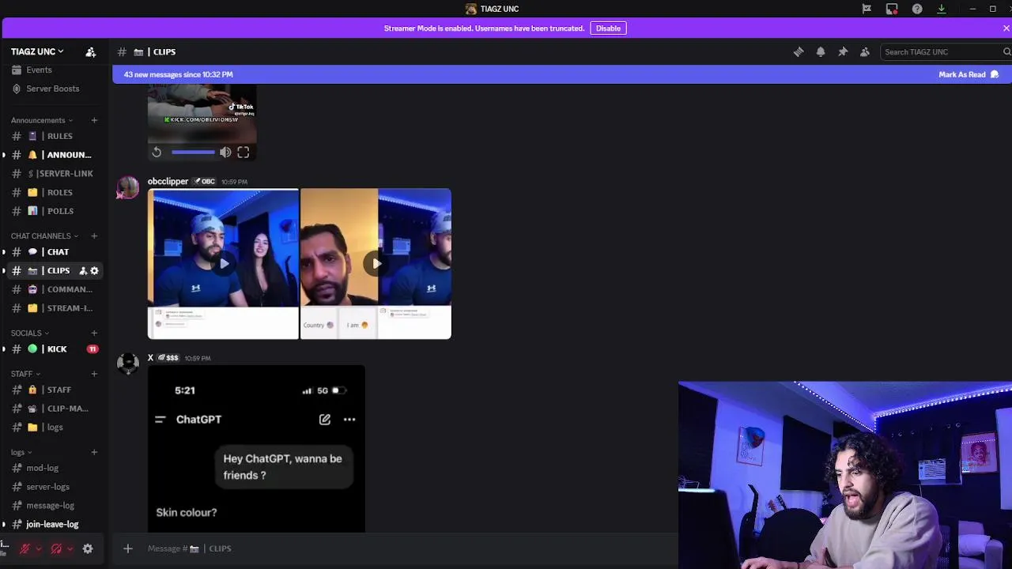This screenshot has width=1012, height=569.
Task: Click the 43 new messages notice
Action: pyautogui.click(x=179, y=74)
